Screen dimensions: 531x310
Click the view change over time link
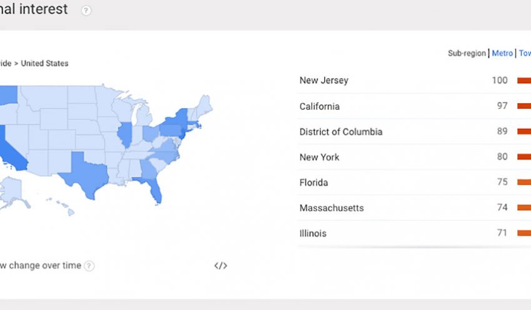[x=41, y=266]
